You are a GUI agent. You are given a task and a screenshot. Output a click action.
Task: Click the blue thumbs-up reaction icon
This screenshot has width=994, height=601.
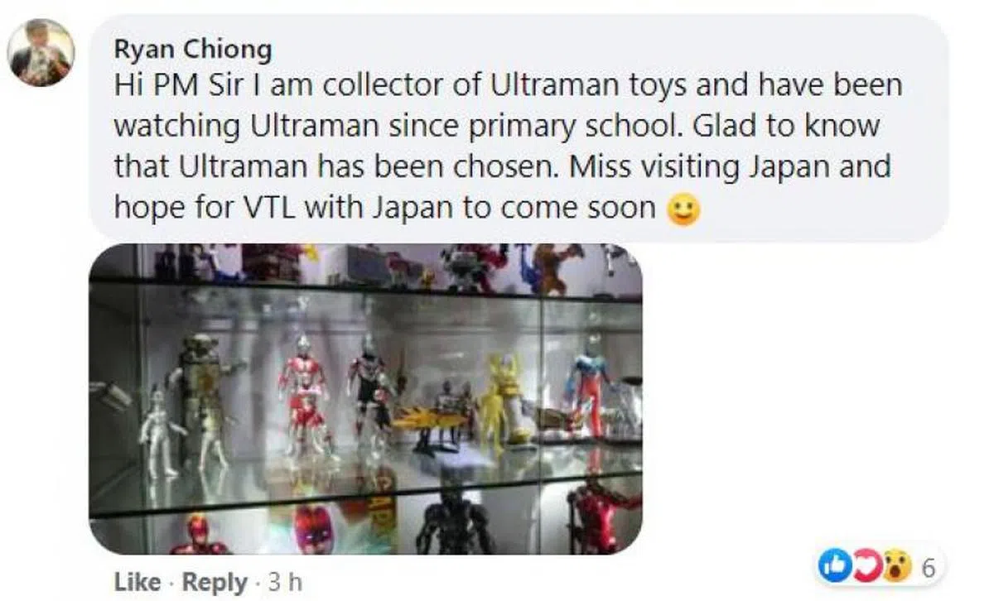(832, 567)
